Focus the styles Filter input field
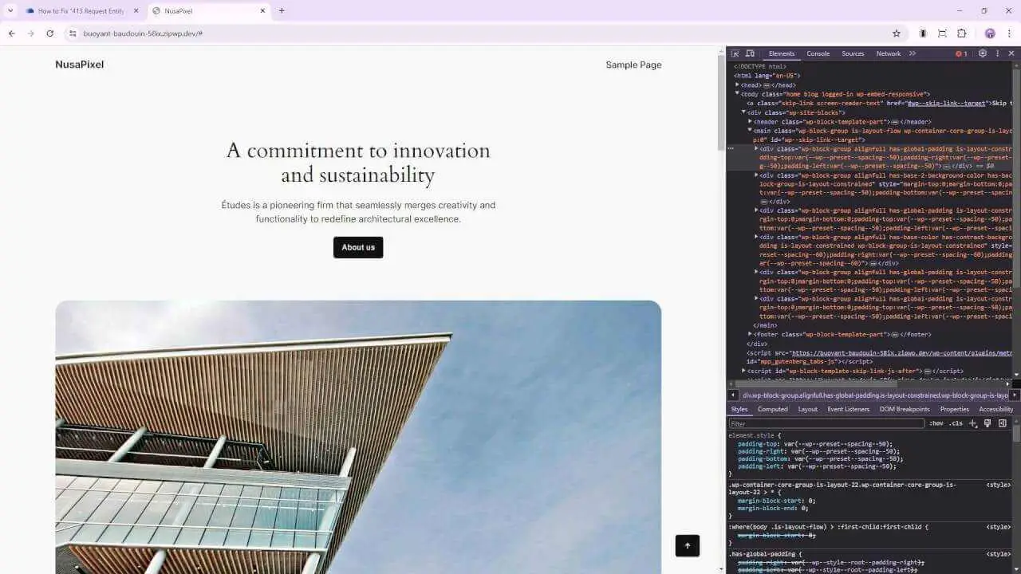Image resolution: width=1021 pixels, height=574 pixels. click(x=826, y=423)
